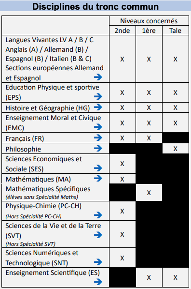
Task: Click the Tale column header
Action: point(176,30)
